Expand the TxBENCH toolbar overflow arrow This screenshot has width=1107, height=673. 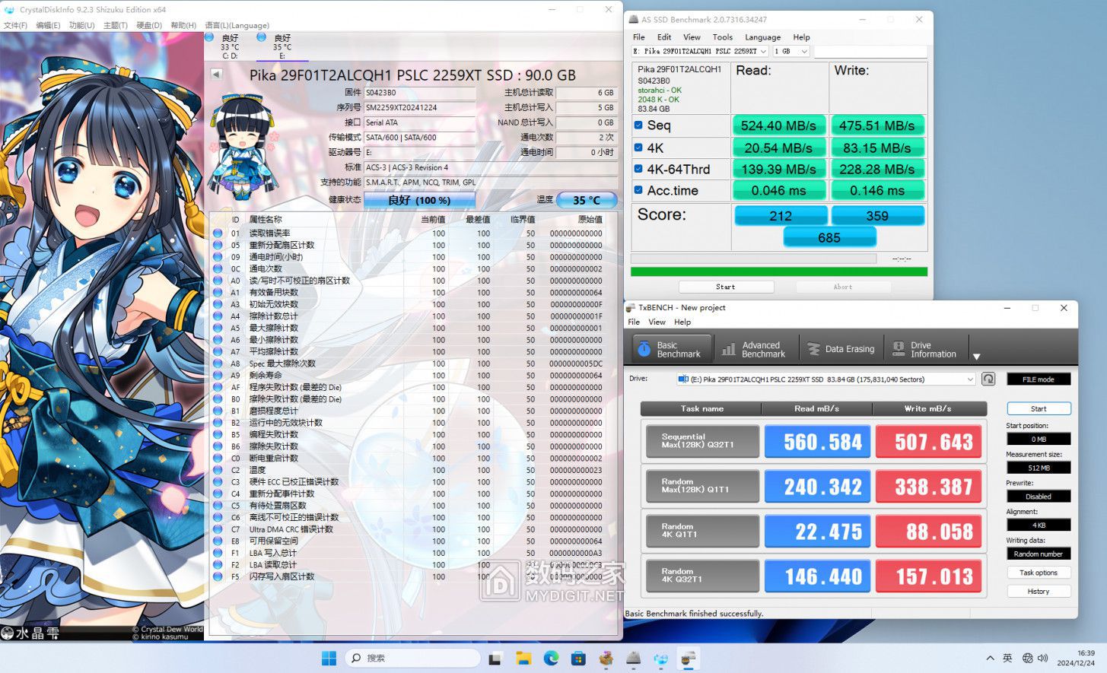click(977, 357)
